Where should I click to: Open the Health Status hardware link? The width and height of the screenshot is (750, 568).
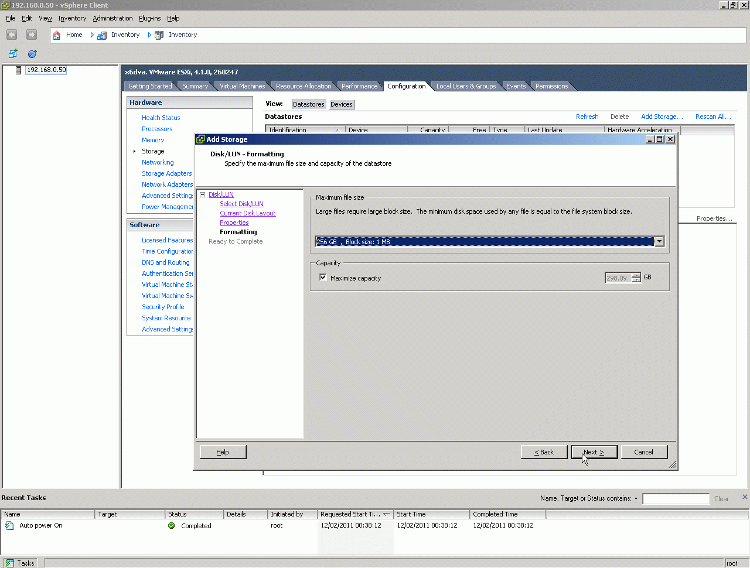[161, 118]
